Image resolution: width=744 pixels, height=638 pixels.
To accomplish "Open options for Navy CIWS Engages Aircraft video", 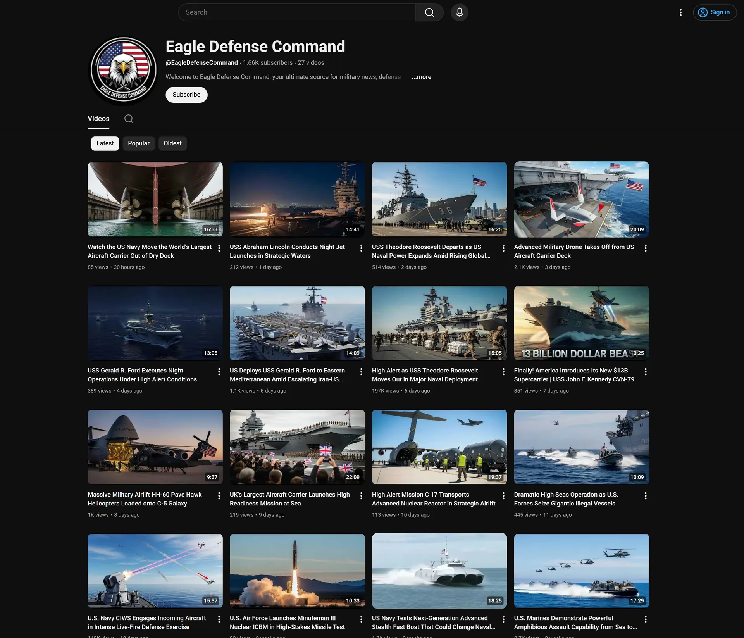I will pos(219,619).
